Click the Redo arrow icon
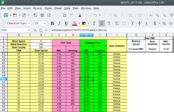The width and height of the screenshot is (174, 112). (104, 15)
